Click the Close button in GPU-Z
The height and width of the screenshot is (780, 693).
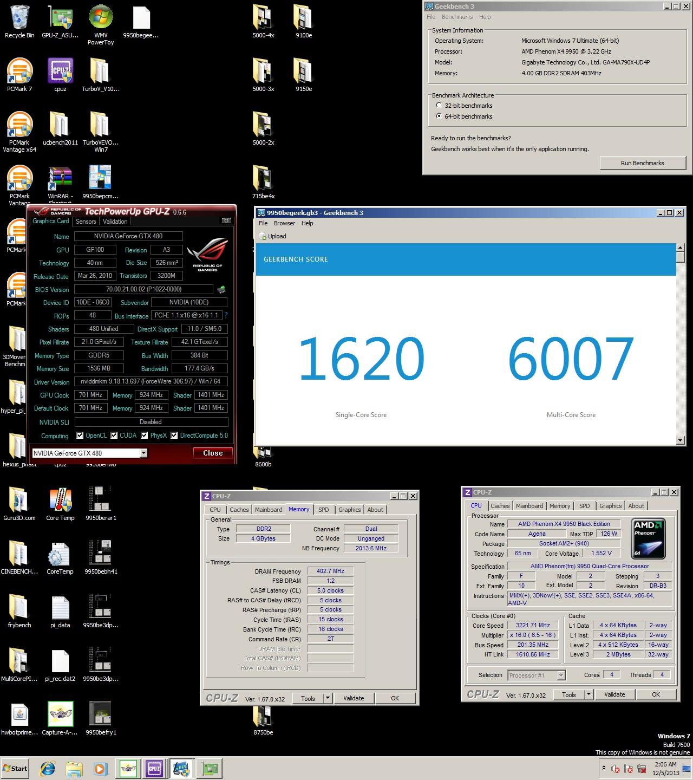(213, 453)
